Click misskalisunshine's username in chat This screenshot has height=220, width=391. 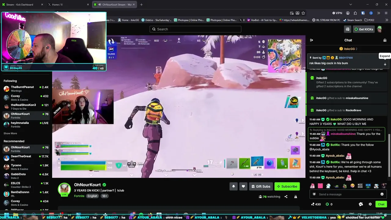(x=343, y=134)
